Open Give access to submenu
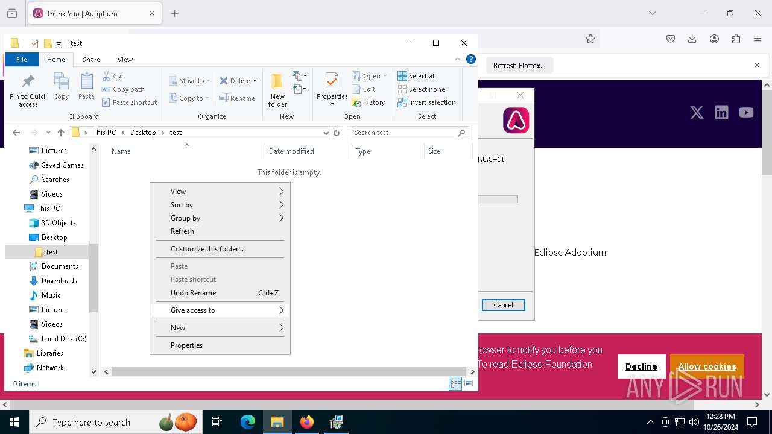This screenshot has width=772, height=434. [x=220, y=310]
